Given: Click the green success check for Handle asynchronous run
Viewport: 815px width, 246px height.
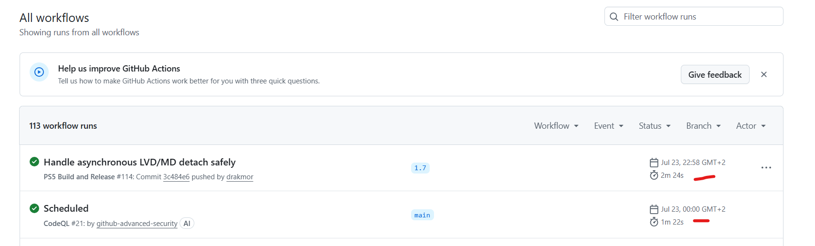Looking at the screenshot, I should pyautogui.click(x=34, y=162).
